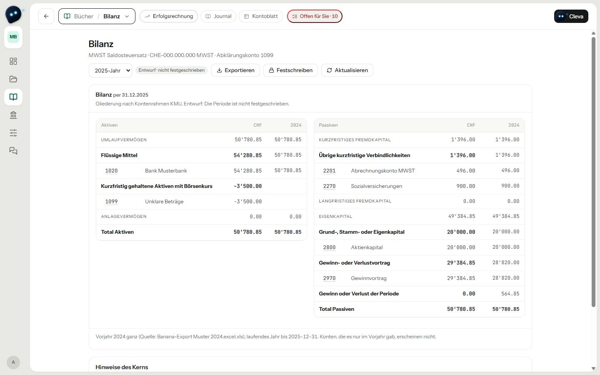The image size is (600, 375).
Task: Click the back arrow button
Action: tap(46, 16)
